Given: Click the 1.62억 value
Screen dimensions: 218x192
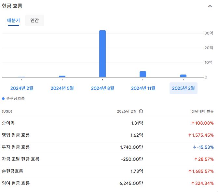Looking at the screenshot, I should coord(137,135).
